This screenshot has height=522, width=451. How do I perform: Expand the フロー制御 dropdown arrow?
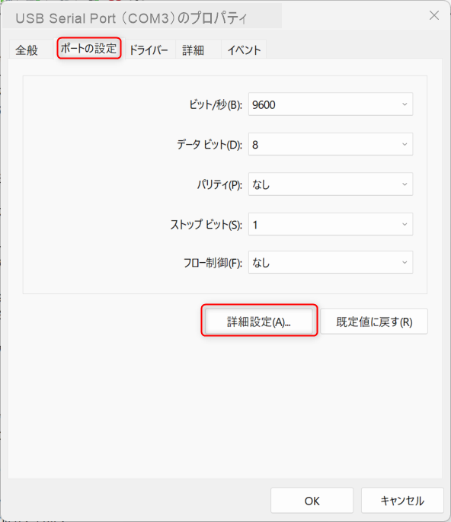click(405, 263)
